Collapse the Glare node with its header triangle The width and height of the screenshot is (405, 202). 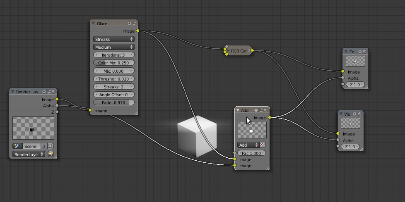click(93, 24)
